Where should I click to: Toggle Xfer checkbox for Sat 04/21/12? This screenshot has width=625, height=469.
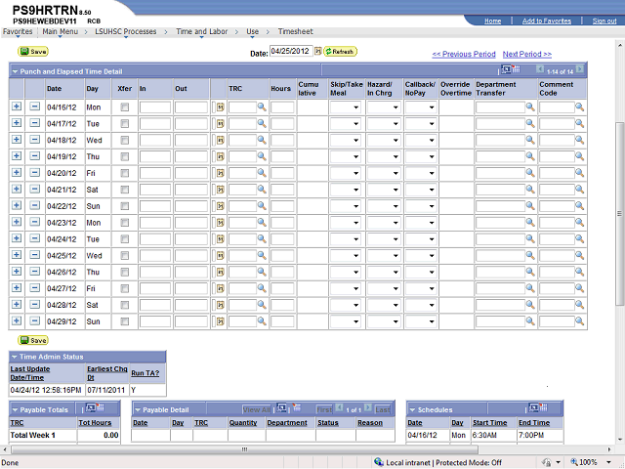coord(124,190)
